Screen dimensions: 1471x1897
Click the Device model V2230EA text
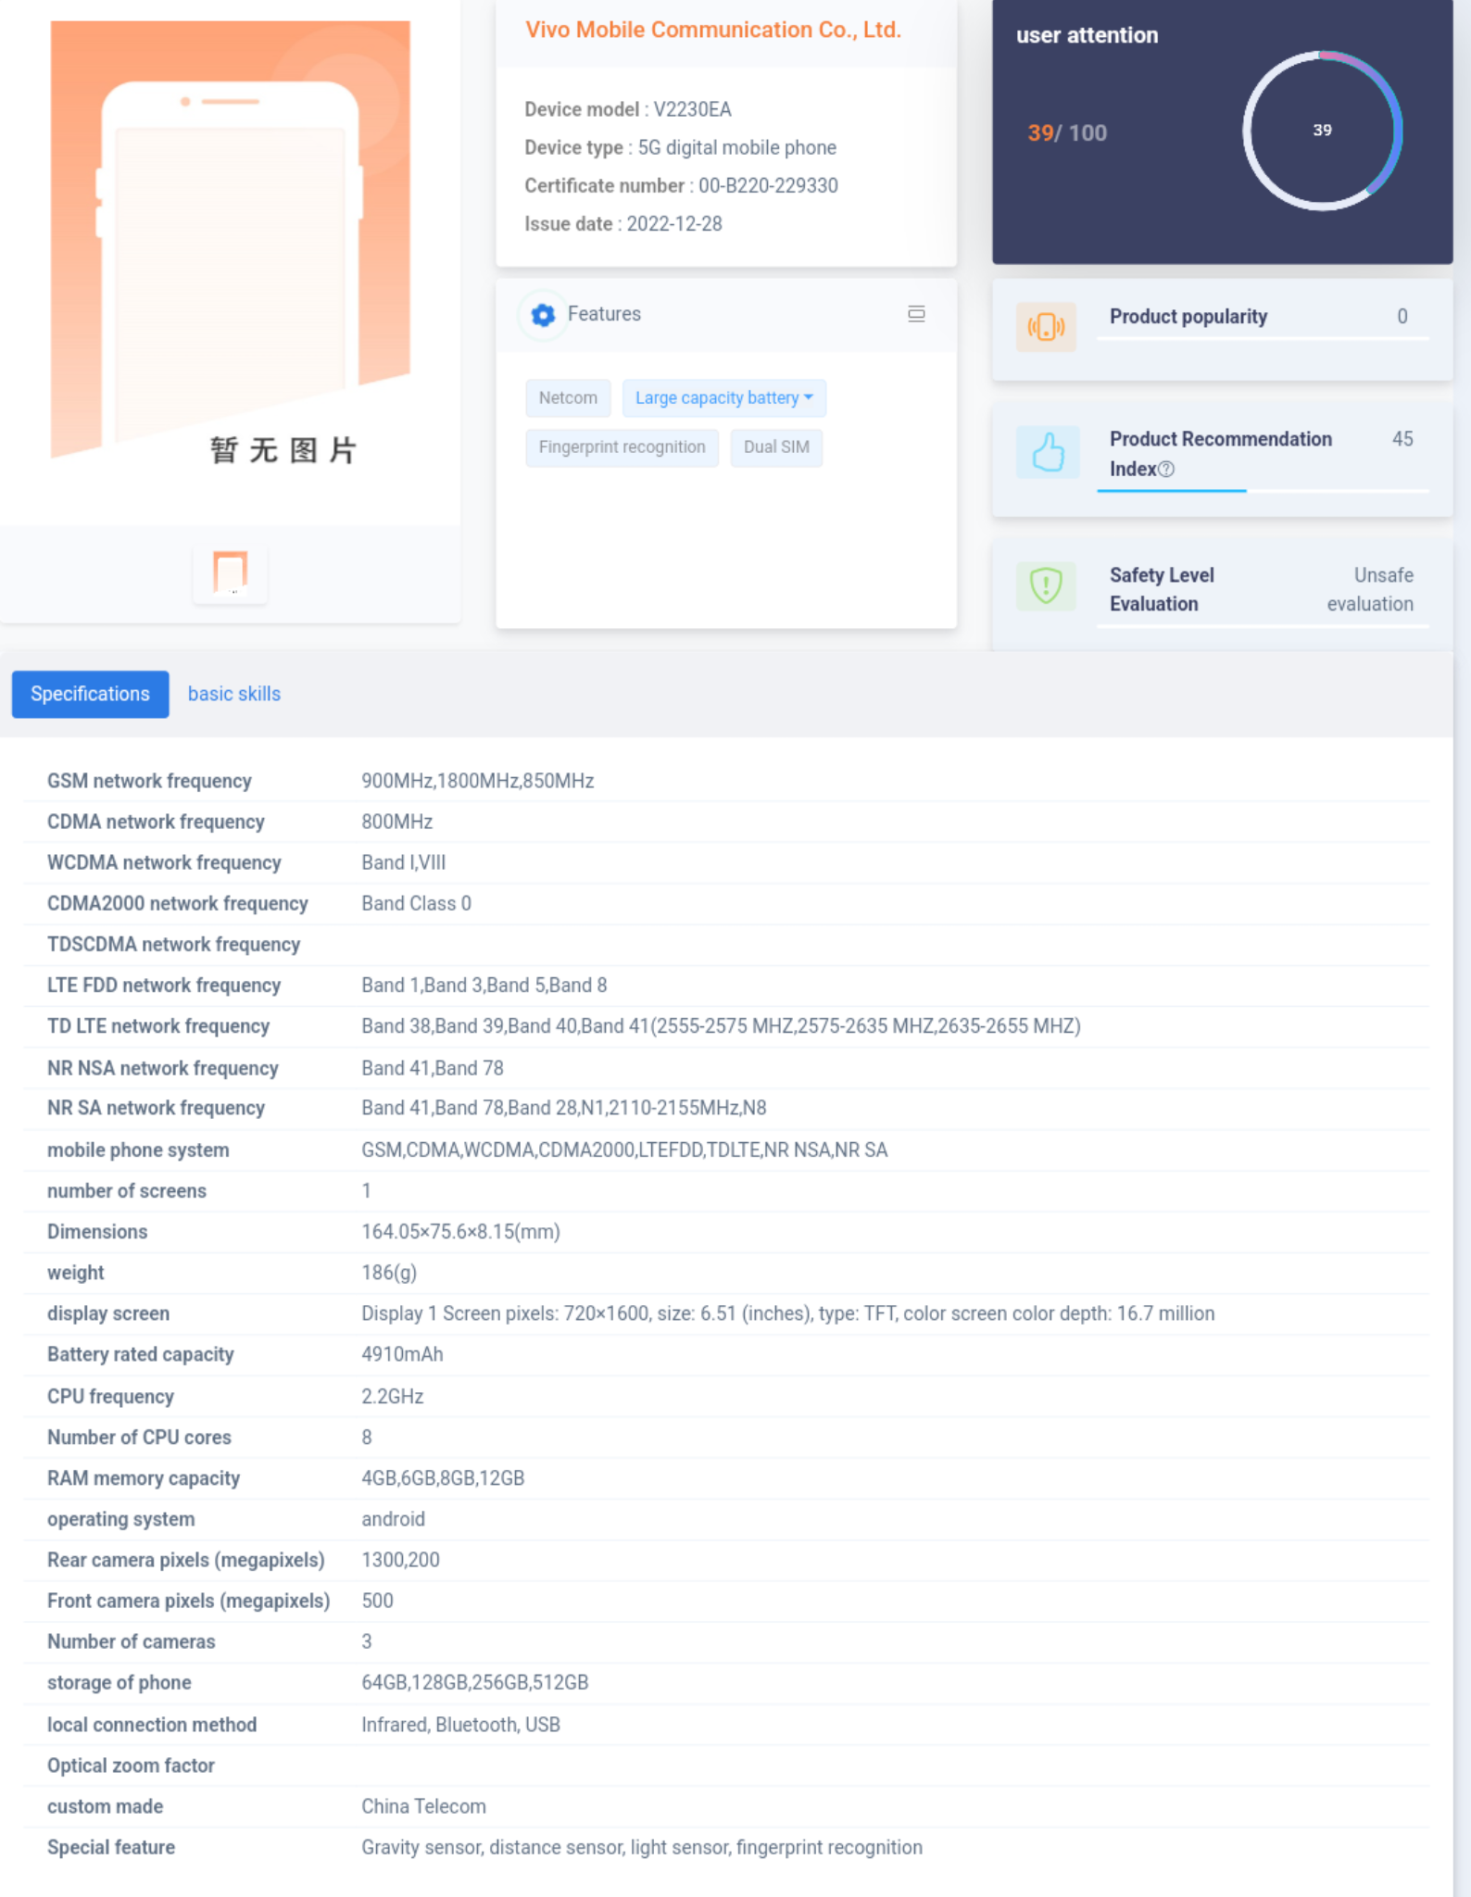click(628, 109)
